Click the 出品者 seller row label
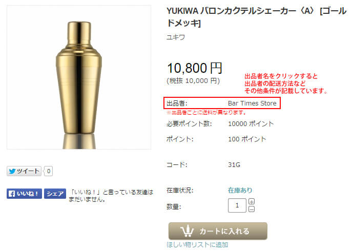 [x=177, y=103]
